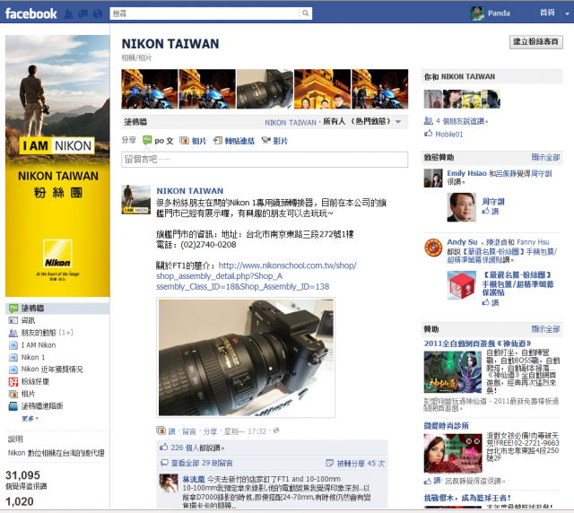This screenshot has width=574, height=513.
Task: Click 讚 under the camera post
Action: [171, 431]
